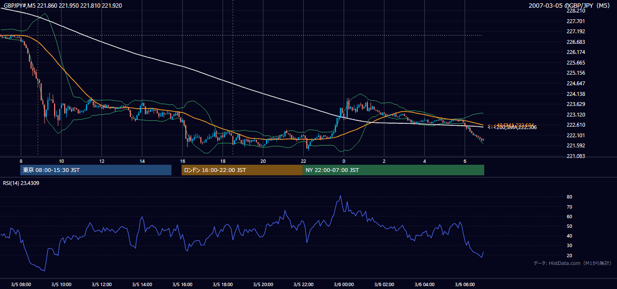Click the 3/6 00:00 bottom time label
The width and height of the screenshot is (617, 289).
point(344,284)
